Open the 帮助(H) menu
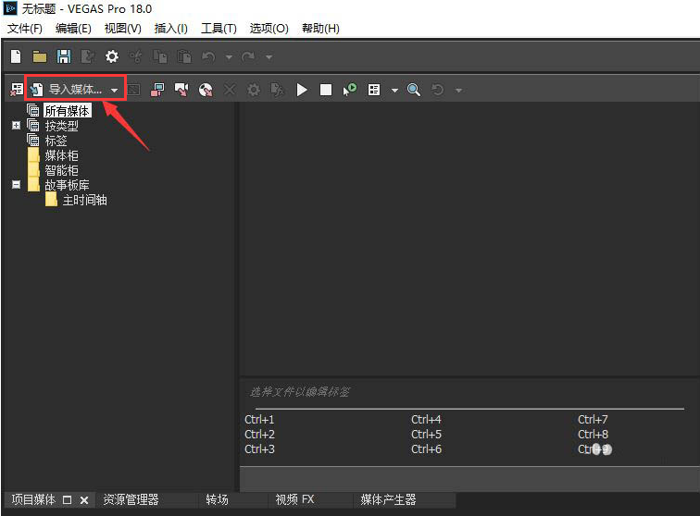The height and width of the screenshot is (516, 700). tap(320, 29)
